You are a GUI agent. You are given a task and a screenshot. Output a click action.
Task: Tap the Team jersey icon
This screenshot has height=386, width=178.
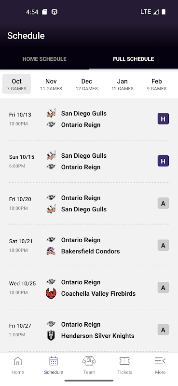pos(89,361)
